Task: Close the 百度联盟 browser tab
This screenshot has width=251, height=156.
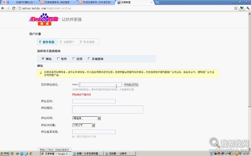Action: [151, 2]
